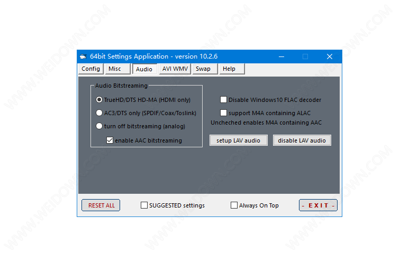Hit the RESET ALL button
The width and height of the screenshot is (418, 264).
coord(101,205)
